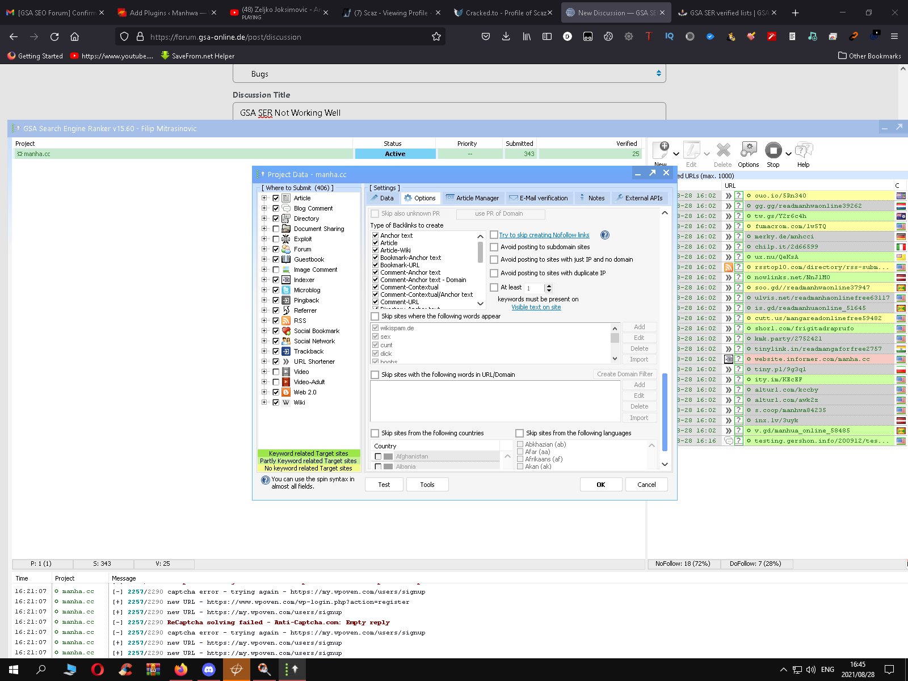
Task: Click the Discussion Title input field
Action: tap(449, 112)
